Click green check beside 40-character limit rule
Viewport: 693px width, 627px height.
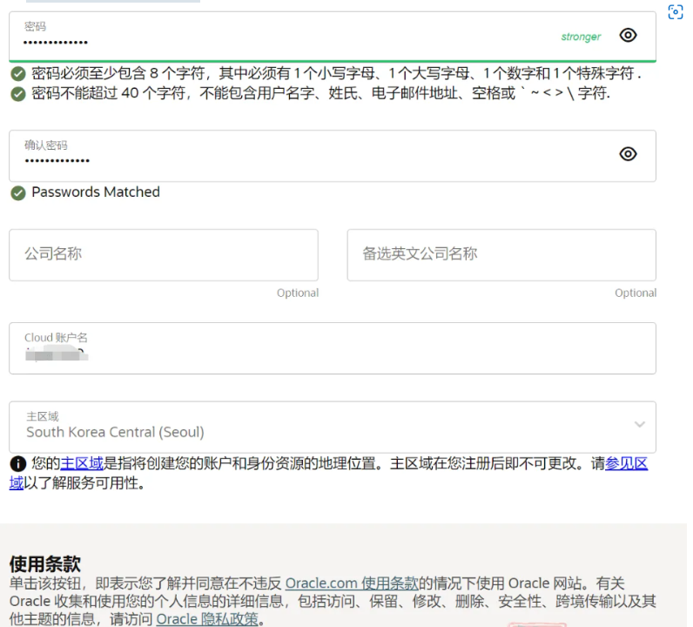coord(17,93)
